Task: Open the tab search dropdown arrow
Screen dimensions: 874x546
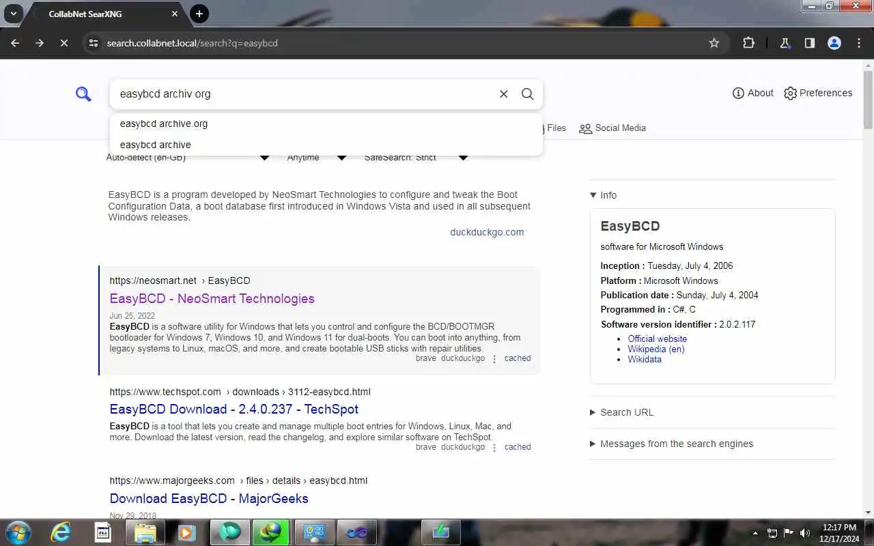Action: pos(13,14)
